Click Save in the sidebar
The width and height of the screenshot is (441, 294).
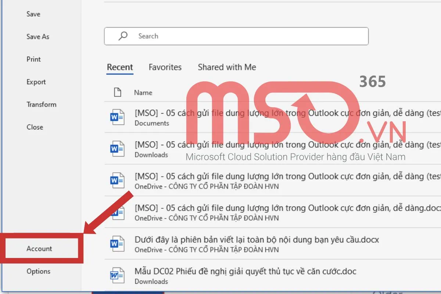pyautogui.click(x=33, y=14)
